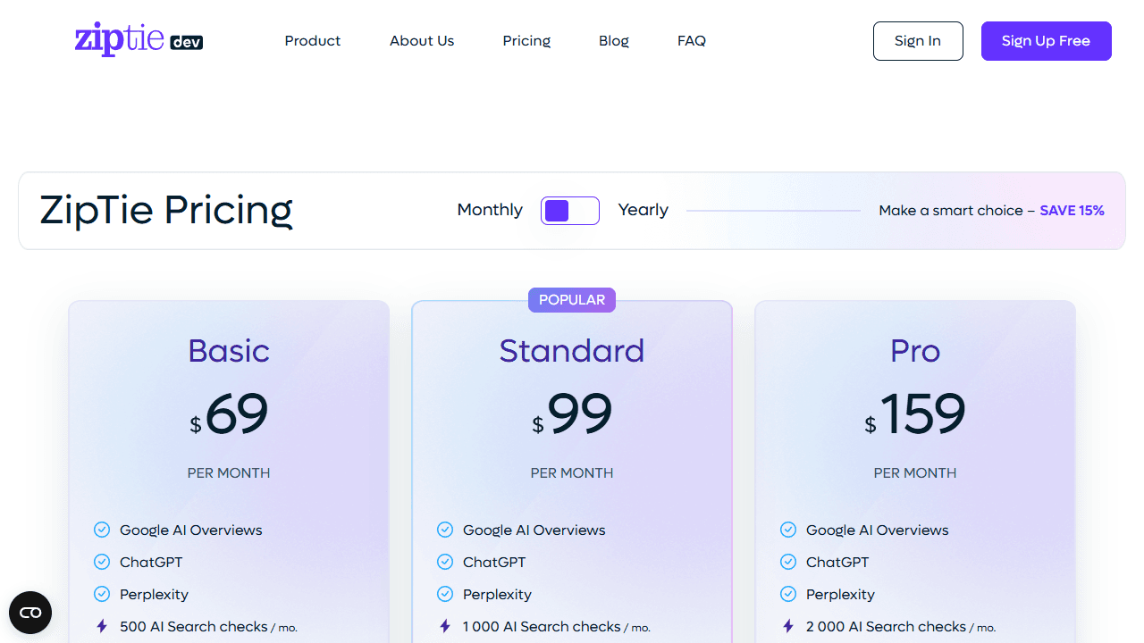
Task: Visit the Blog nav link
Action: [614, 41]
